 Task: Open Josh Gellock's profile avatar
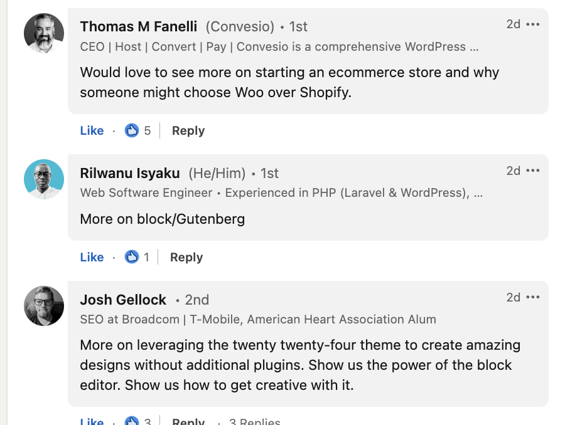pos(44,306)
